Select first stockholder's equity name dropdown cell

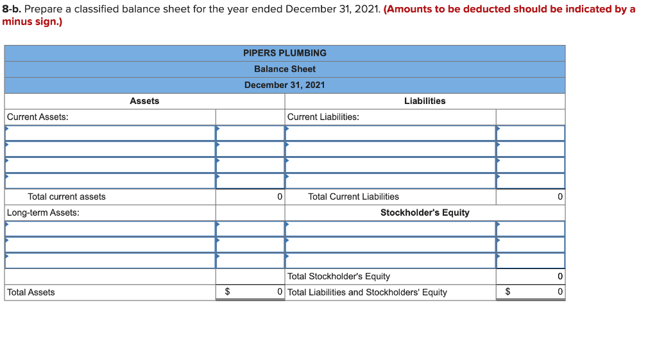(x=391, y=229)
